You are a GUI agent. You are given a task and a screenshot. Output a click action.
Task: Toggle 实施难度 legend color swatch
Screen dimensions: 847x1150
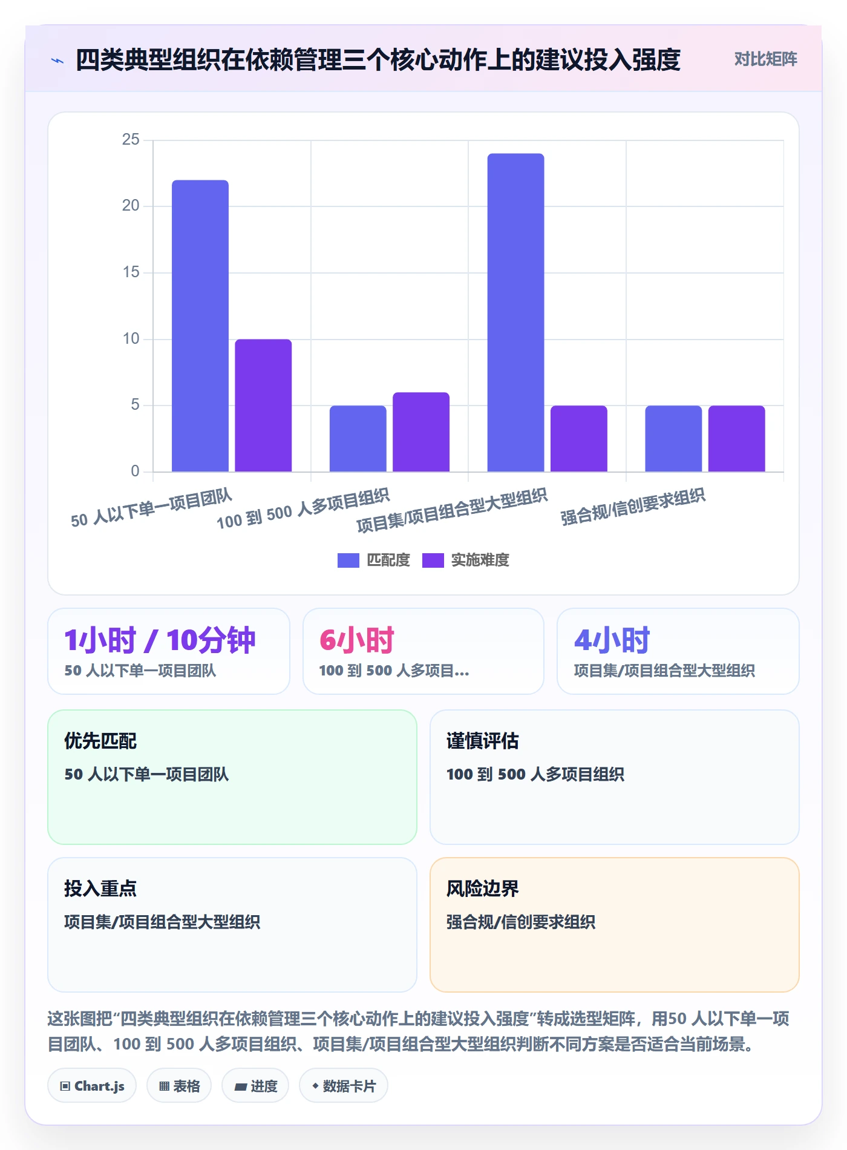tap(433, 560)
